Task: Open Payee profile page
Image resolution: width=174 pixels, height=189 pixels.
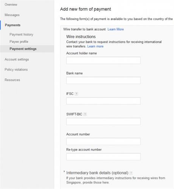Action: click(19, 42)
